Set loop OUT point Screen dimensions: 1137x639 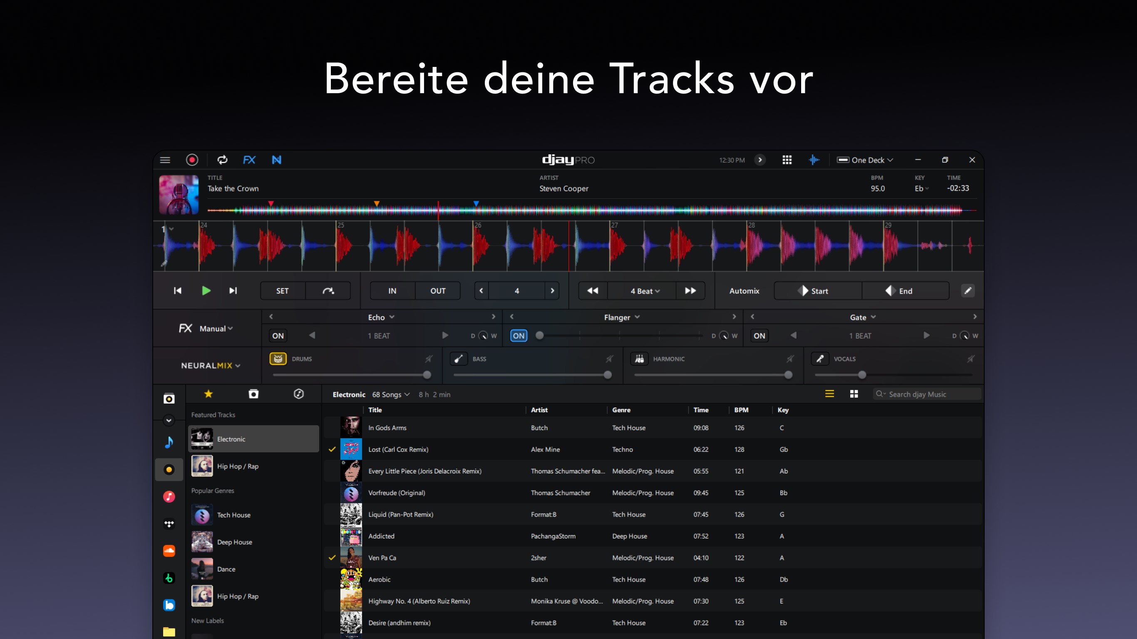[x=438, y=291]
